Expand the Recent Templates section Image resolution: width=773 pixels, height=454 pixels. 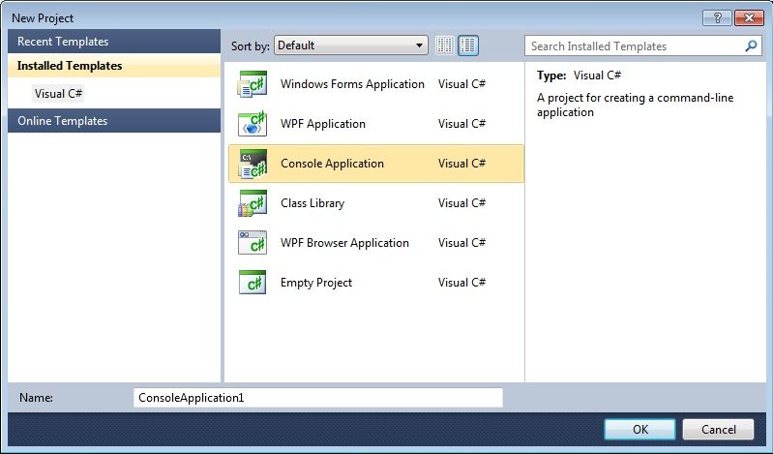point(114,42)
